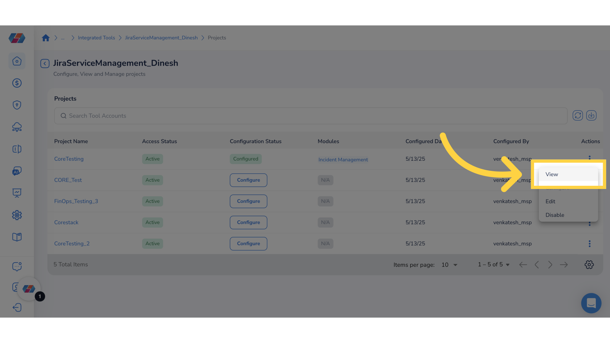Screen dimensions: 610x343
Task: Open the AI chat sidebar icon
Action: click(17, 171)
